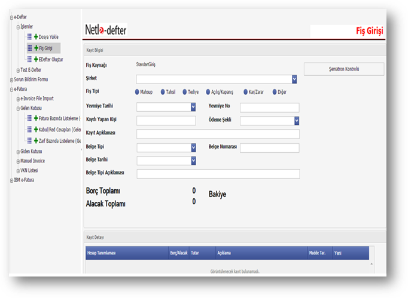This screenshot has width=408, height=298.
Task: Expand the Manuel Invoice node
Action: 18,162
